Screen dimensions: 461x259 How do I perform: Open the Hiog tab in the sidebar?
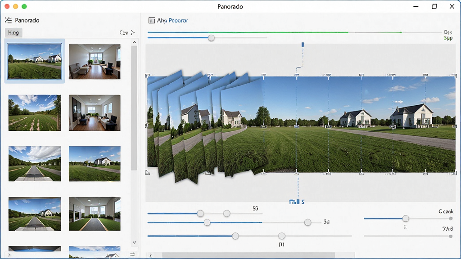click(x=14, y=32)
